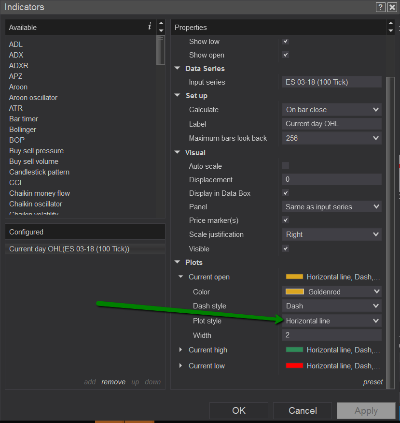The width and height of the screenshot is (400, 423).
Task: Select ADX indicator
Action: click(x=16, y=55)
